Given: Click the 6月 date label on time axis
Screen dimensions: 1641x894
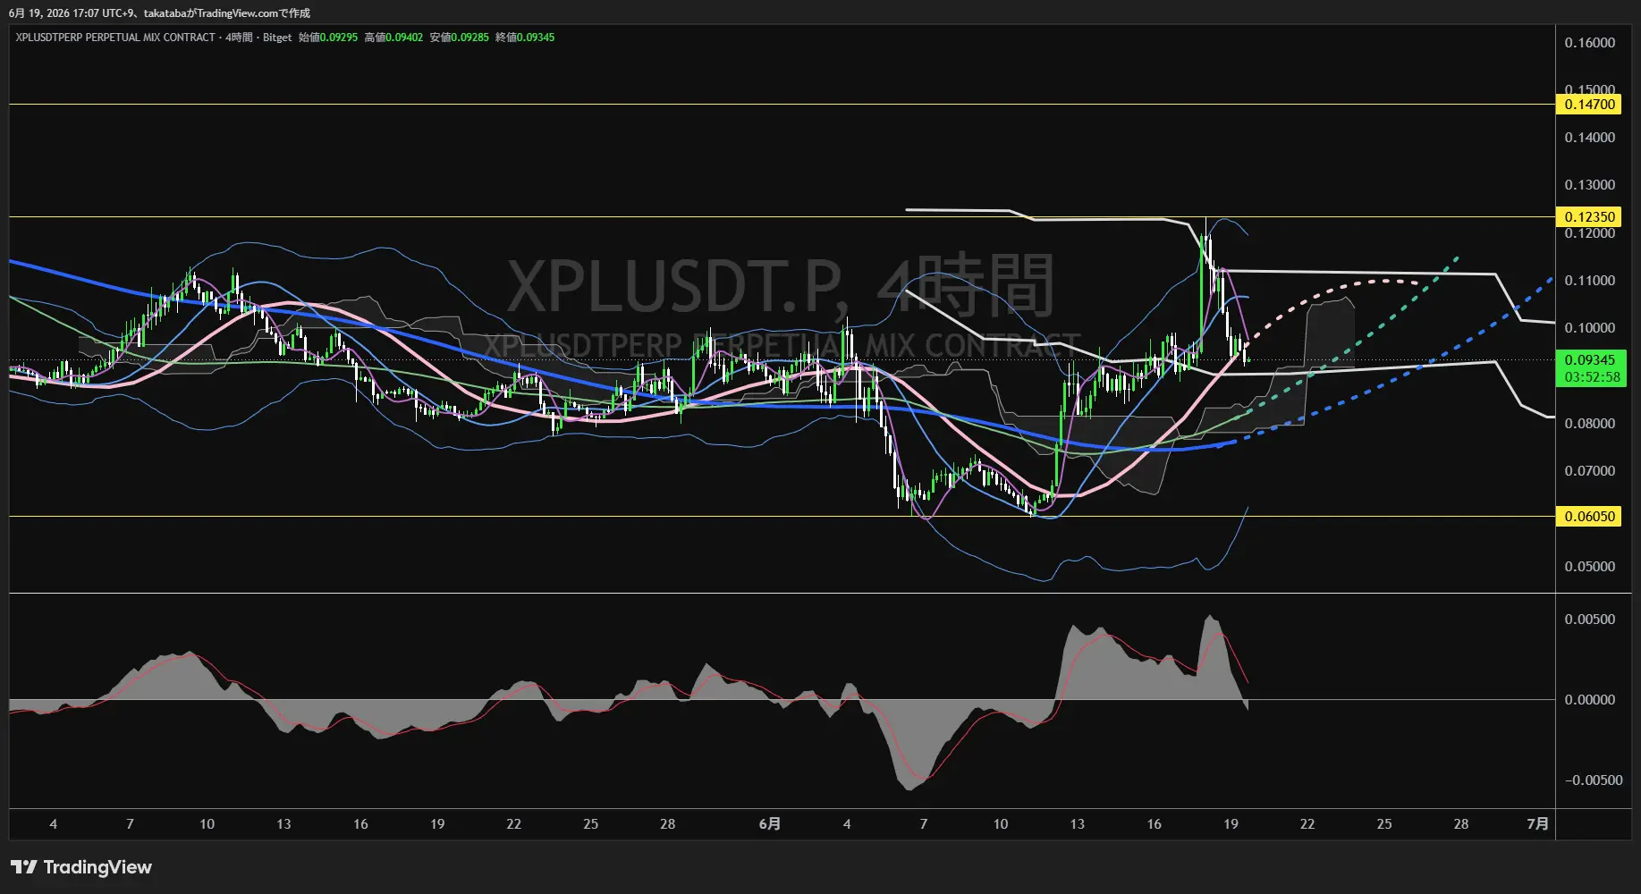Looking at the screenshot, I should [769, 824].
